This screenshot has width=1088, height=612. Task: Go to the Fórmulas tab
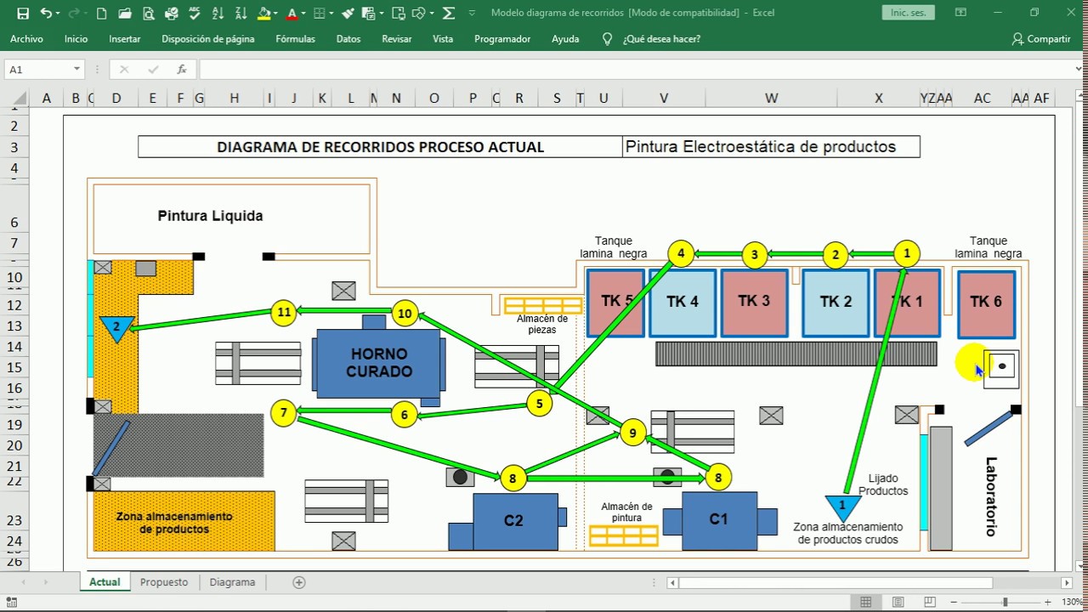click(295, 39)
